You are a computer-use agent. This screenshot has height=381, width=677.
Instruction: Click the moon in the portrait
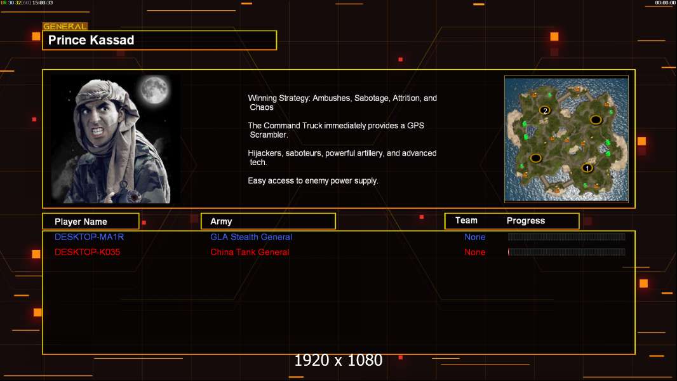pos(154,90)
